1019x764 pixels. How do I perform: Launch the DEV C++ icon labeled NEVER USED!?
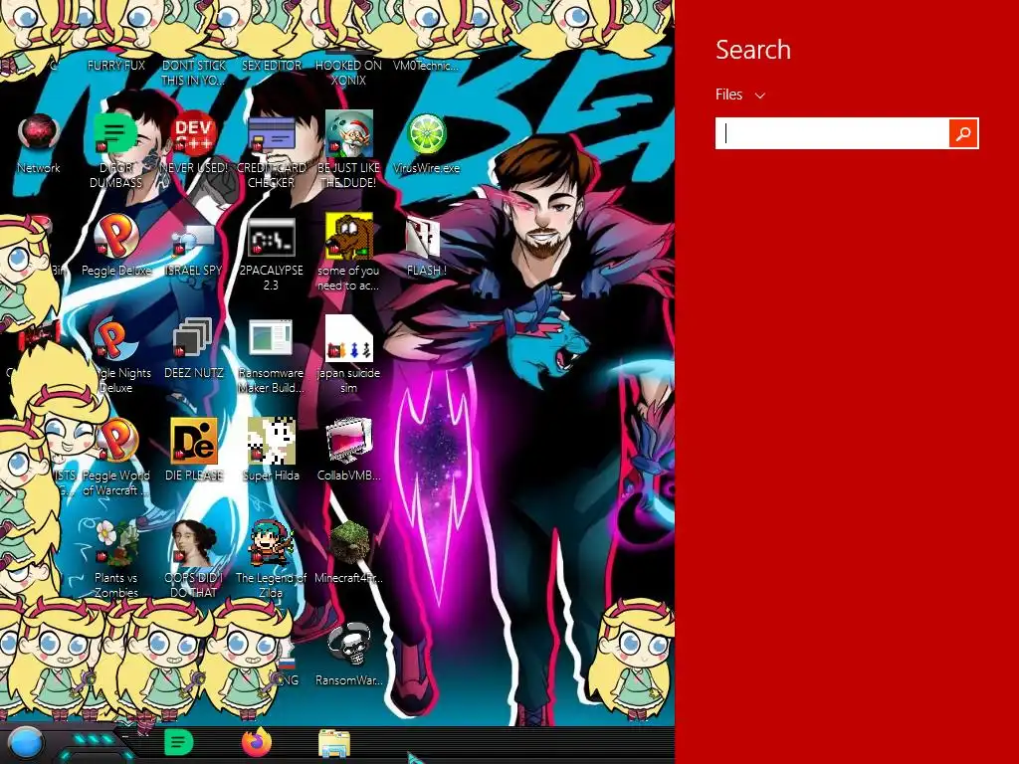tap(193, 134)
